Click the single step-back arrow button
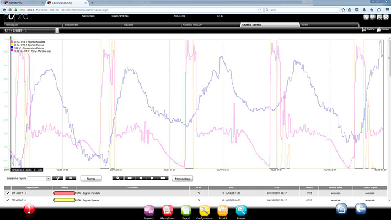 click(x=141, y=178)
